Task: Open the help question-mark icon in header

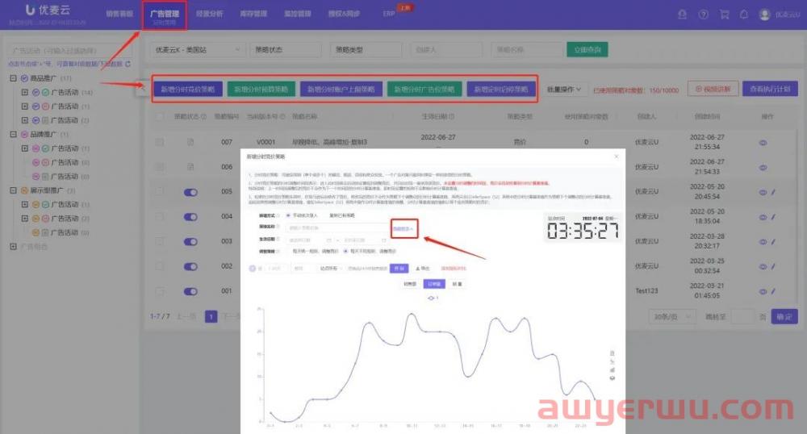Action: click(703, 15)
